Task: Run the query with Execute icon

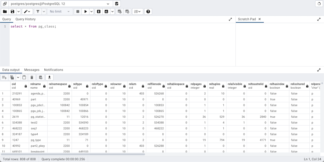Action: [86, 12]
